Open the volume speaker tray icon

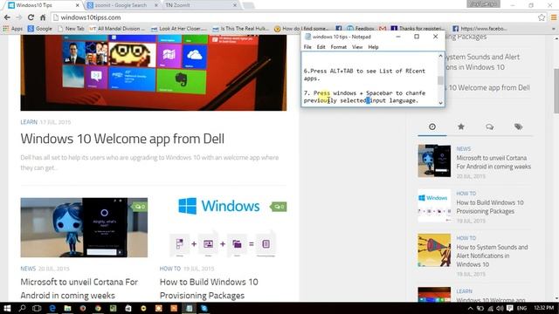(500, 308)
